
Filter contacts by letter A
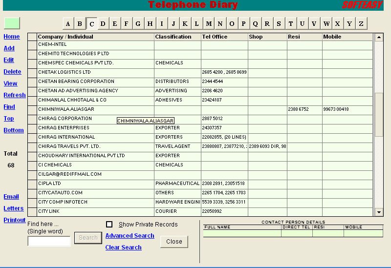(68, 23)
